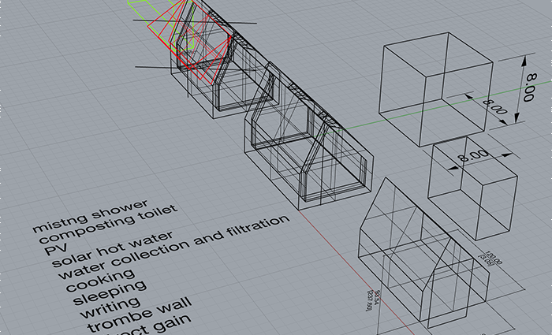Click the "PV" text label

pyautogui.click(x=56, y=250)
